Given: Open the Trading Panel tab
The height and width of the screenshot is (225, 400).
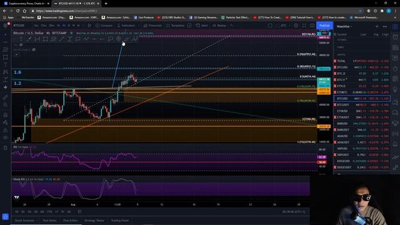Looking at the screenshot, I should (119, 221).
